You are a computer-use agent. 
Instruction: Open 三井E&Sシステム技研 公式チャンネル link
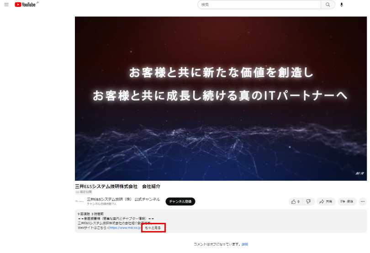[123, 199]
